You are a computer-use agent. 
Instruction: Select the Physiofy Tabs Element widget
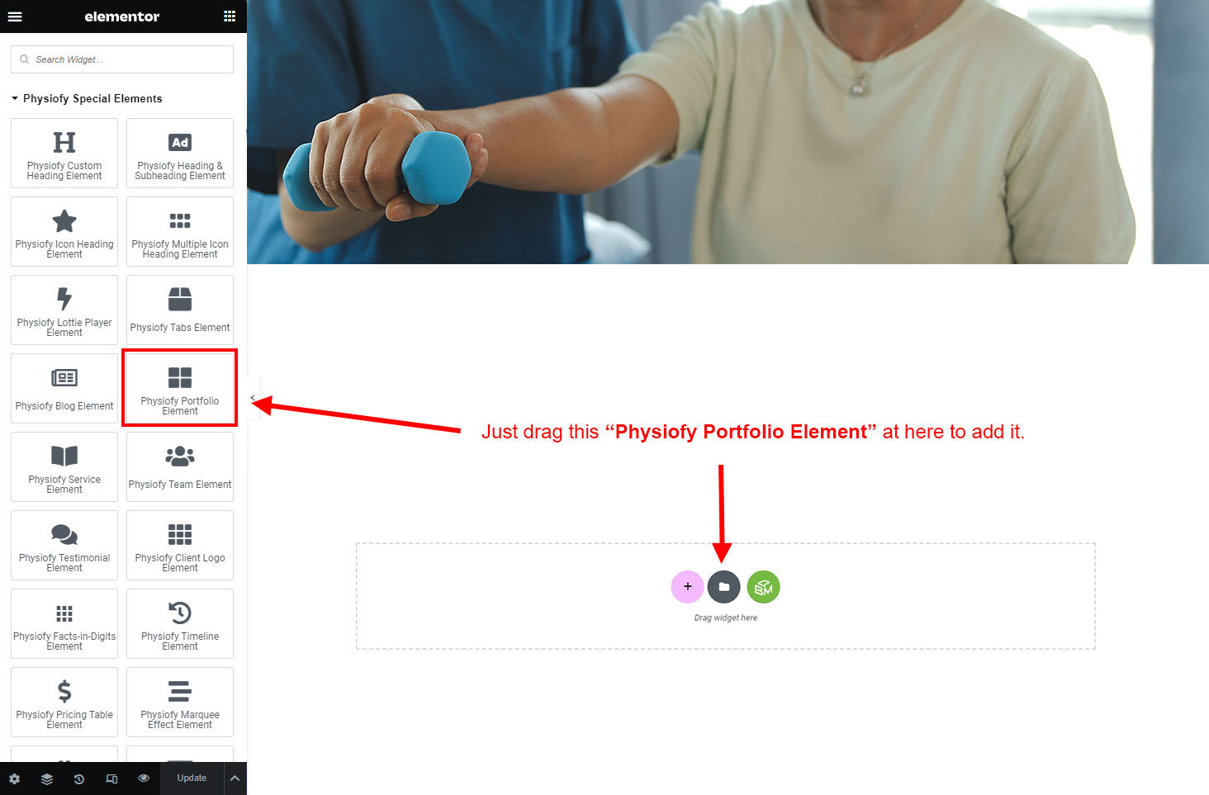(x=180, y=310)
